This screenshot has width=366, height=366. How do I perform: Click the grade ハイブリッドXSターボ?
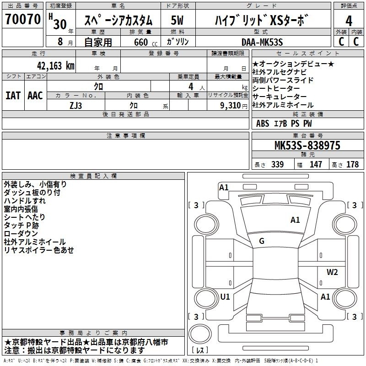[261, 21]
